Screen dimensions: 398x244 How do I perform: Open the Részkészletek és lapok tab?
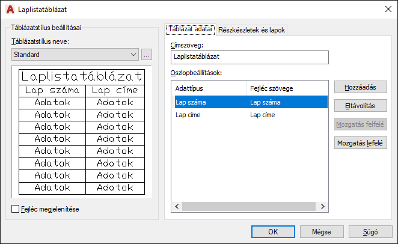pos(252,29)
